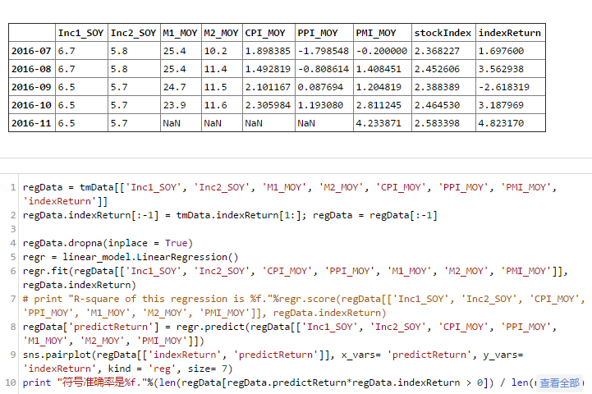Select the 2016-08 row label
Viewport: 592px width, 394px height.
click(x=31, y=69)
